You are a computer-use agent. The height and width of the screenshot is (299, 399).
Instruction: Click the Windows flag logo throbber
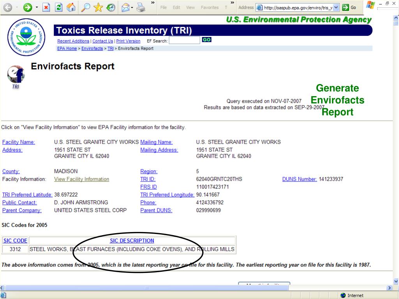(x=371, y=5)
